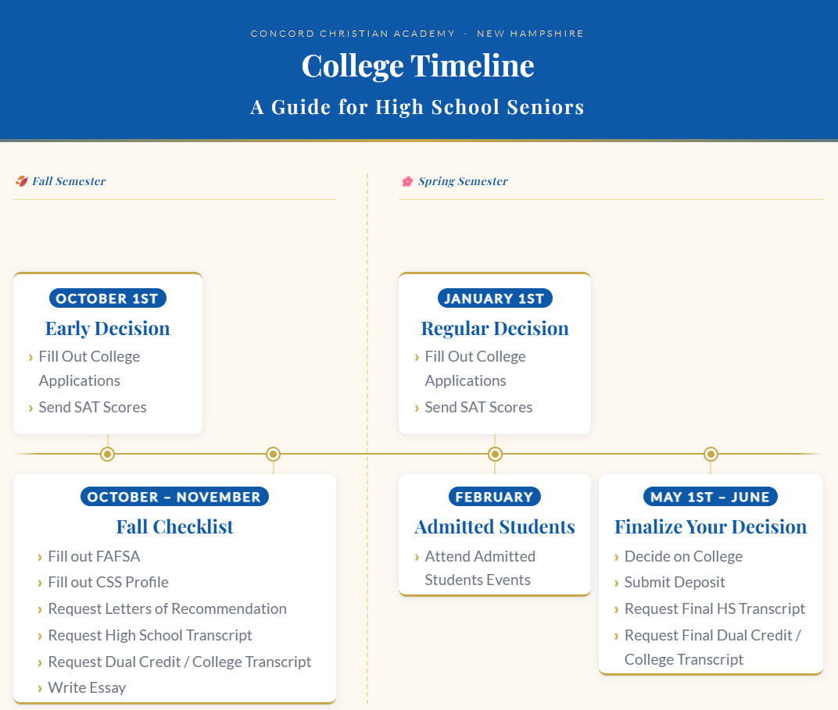The height and width of the screenshot is (710, 838).
Task: Click the College Timeline page title
Action: pyautogui.click(x=418, y=66)
